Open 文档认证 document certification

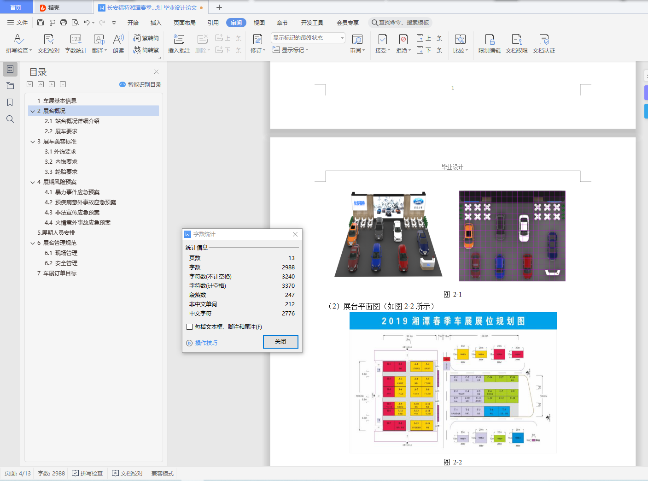(x=544, y=44)
